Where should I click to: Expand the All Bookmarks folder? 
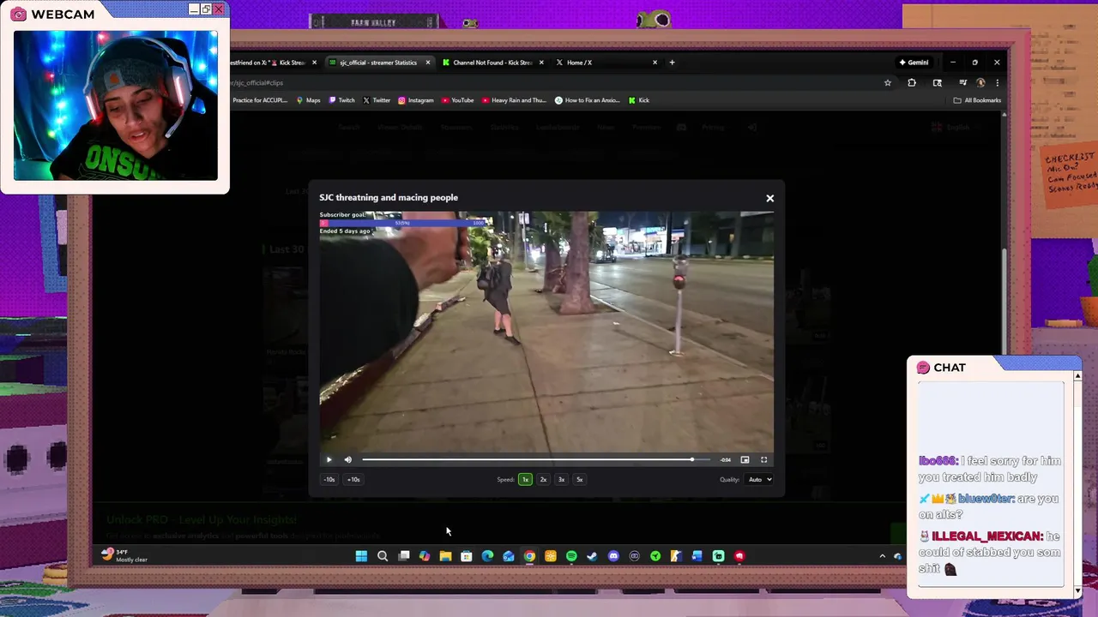coord(977,100)
